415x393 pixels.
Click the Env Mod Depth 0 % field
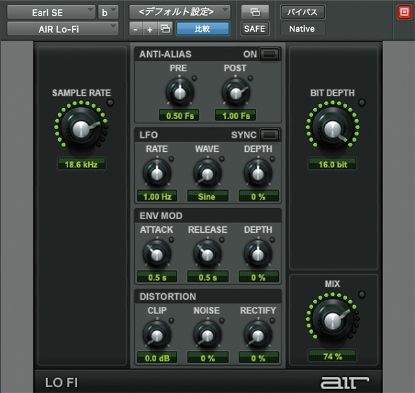click(259, 277)
